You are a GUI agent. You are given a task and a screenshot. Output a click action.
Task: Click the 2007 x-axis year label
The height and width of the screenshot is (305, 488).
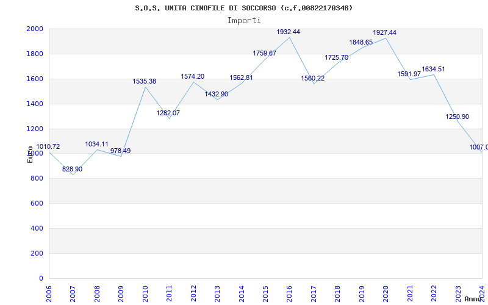[73, 294]
